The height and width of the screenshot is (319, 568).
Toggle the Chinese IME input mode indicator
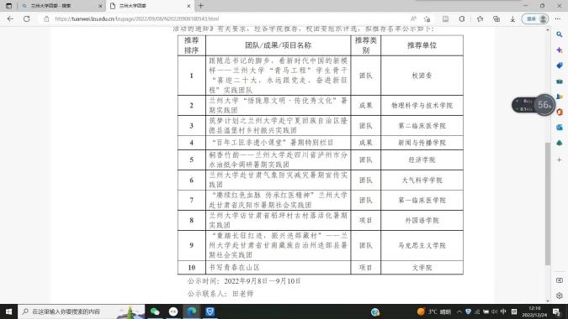tap(503, 311)
